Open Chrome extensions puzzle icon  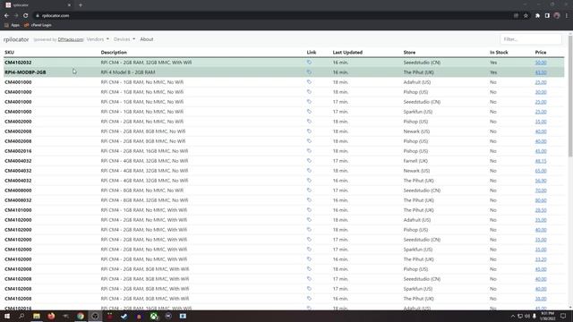[537, 16]
